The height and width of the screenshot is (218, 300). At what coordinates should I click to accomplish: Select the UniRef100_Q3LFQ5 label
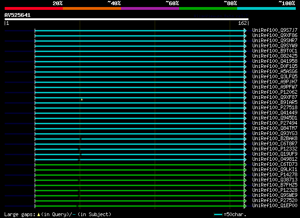tap(275, 77)
